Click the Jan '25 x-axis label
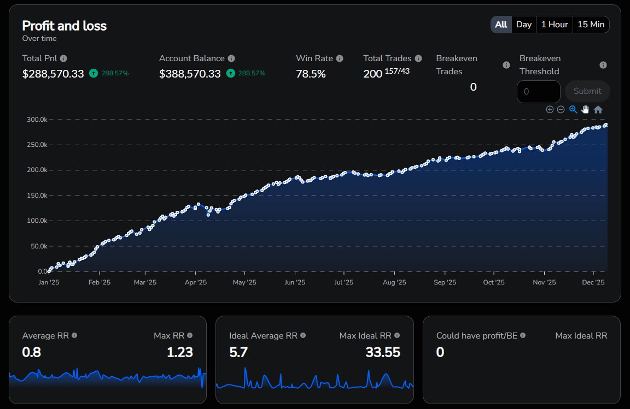The width and height of the screenshot is (630, 409). (49, 282)
